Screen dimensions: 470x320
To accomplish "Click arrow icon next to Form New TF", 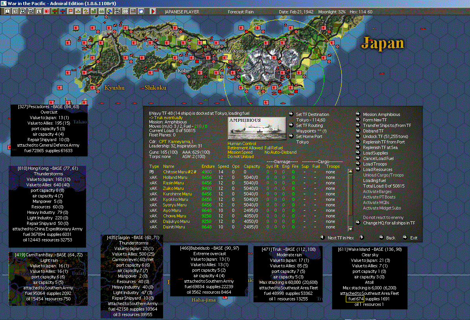I will click(x=358, y=120).
